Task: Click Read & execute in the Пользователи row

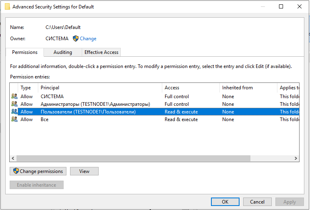Action: click(x=181, y=111)
